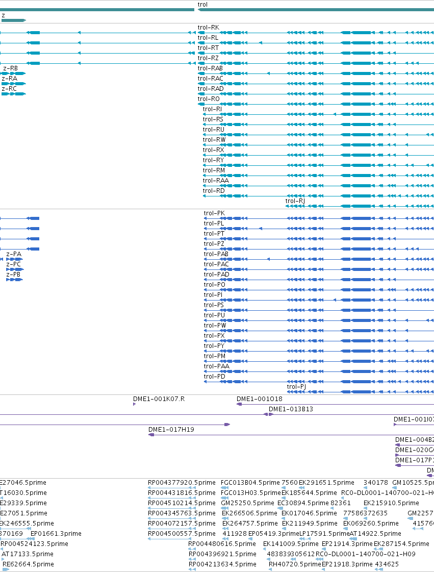
Task: Open clone DME1-001K07.R
Action: click(x=159, y=399)
